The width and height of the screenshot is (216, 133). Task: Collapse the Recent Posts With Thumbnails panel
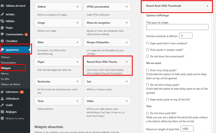point(207,6)
